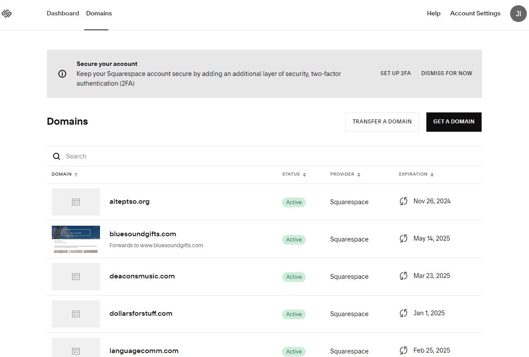Sort the table by Status column
The width and height of the screenshot is (529, 357).
coord(294,174)
